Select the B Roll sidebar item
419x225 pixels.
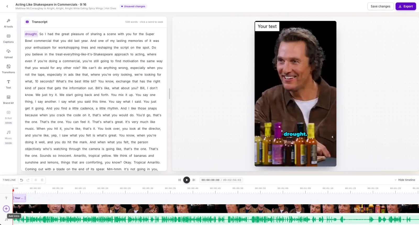[x=8, y=117]
